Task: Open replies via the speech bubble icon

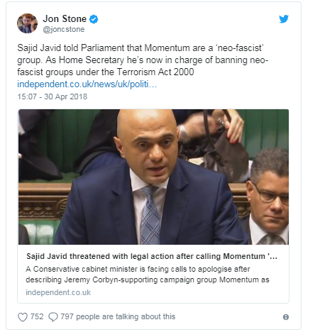Action: pyautogui.click(x=53, y=317)
